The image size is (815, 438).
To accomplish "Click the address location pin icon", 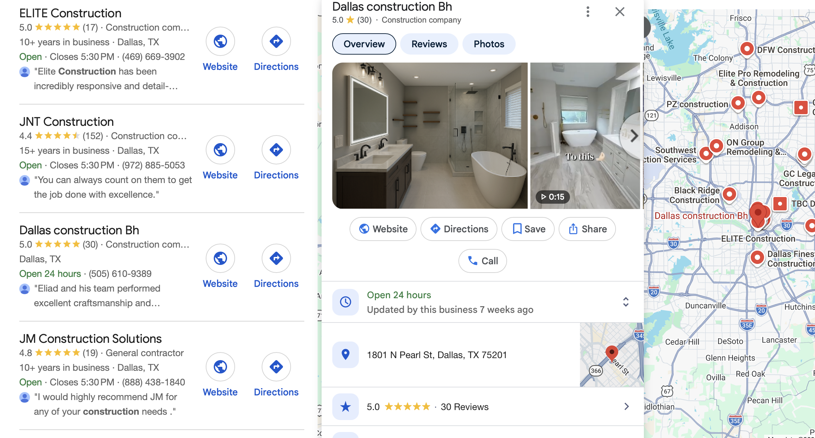I will pos(346,355).
